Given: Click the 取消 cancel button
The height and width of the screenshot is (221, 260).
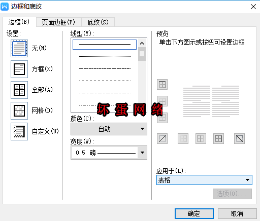Looking at the screenshot, I should (237, 213).
